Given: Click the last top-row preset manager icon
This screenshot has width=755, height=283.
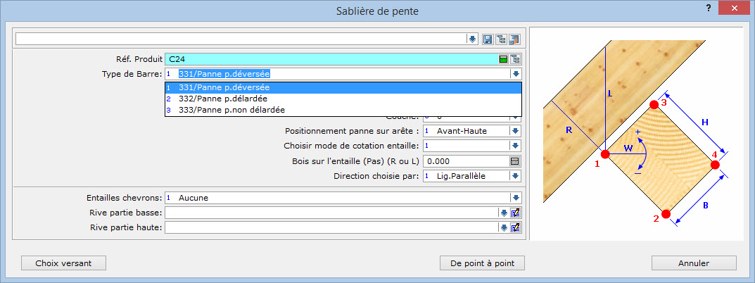Looking at the screenshot, I should (x=514, y=39).
